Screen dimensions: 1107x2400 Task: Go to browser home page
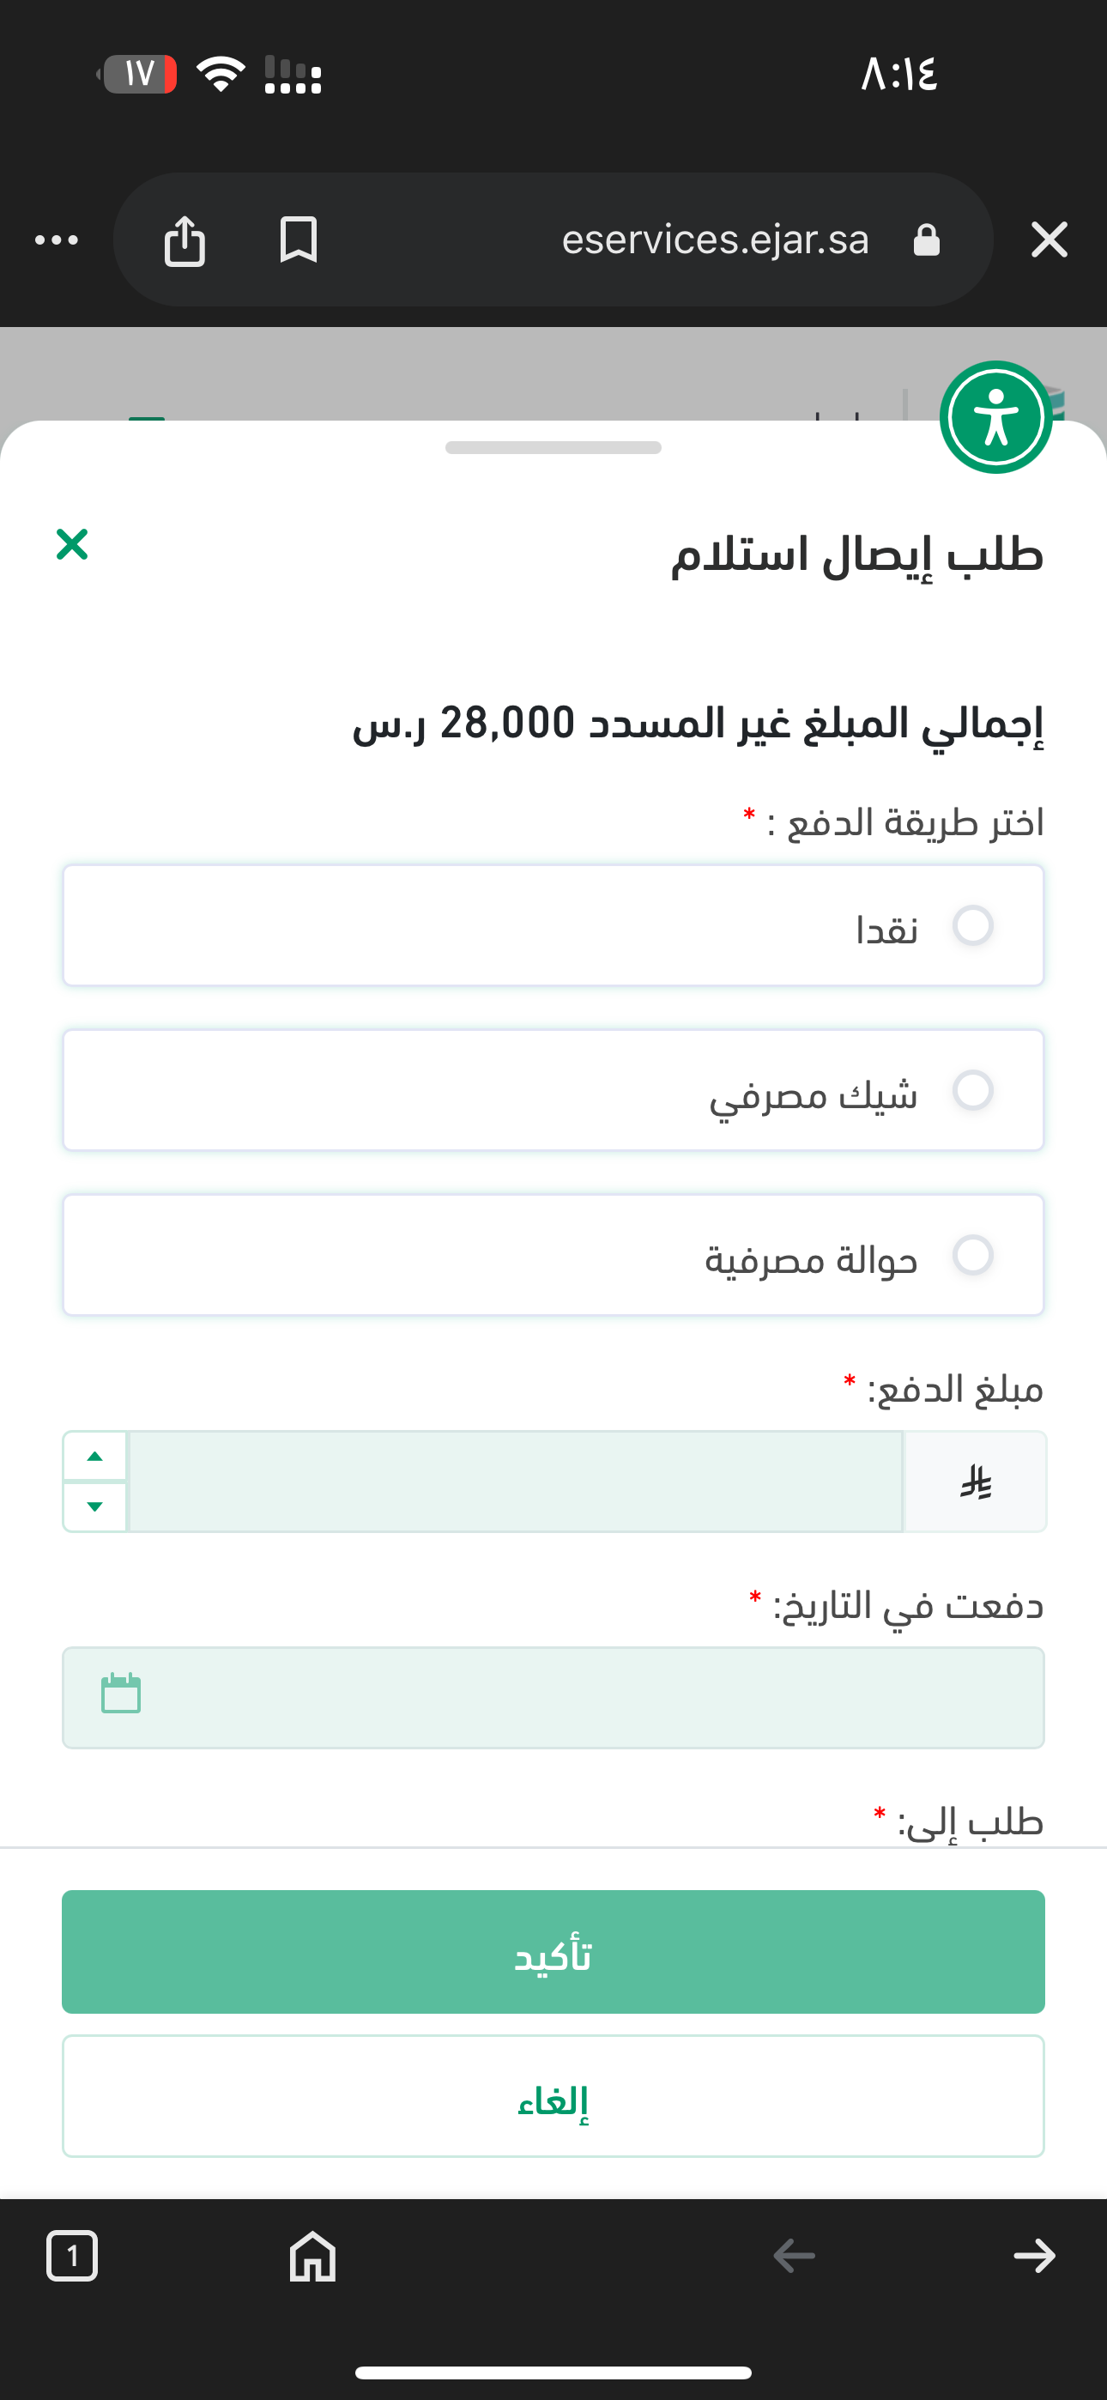[312, 2256]
